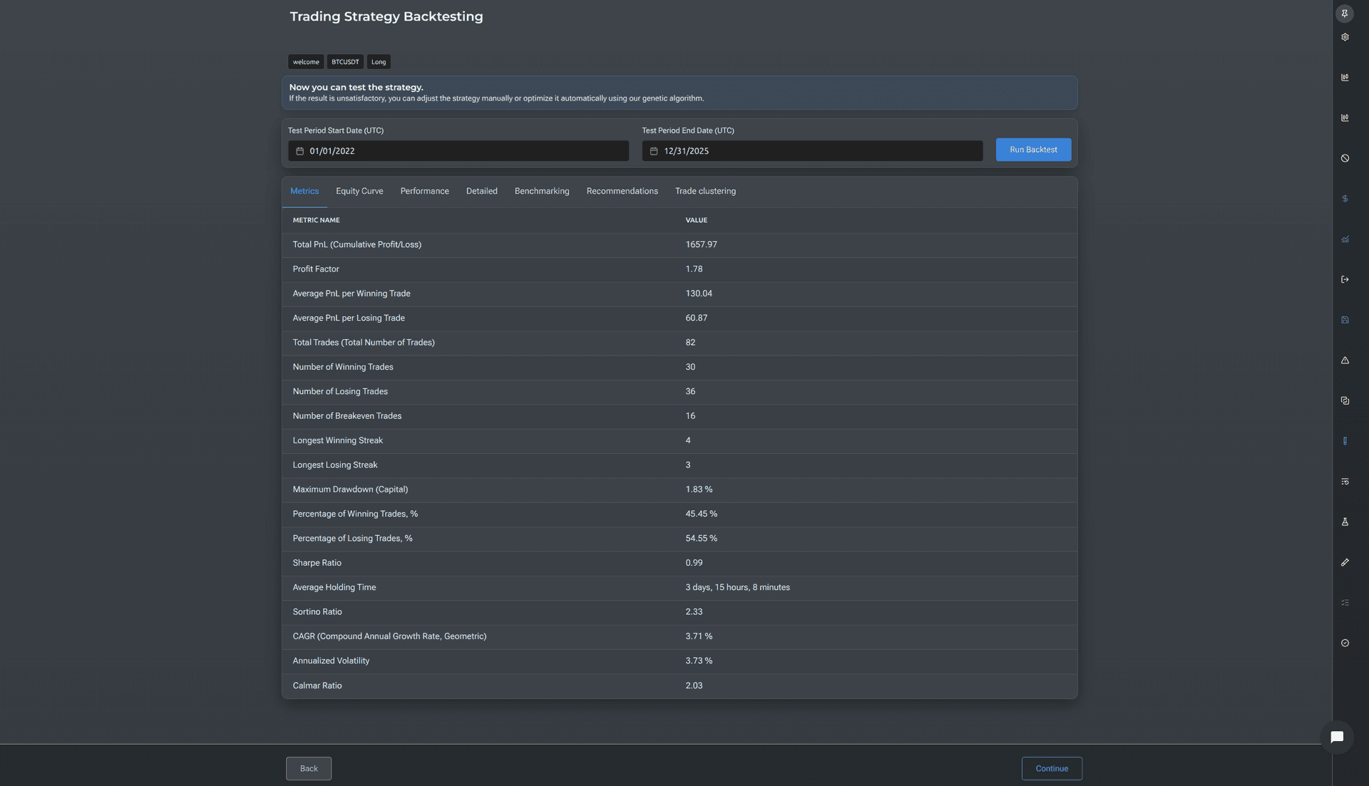Click the Sharpe Ratio label
1369x786 pixels.
(x=317, y=563)
